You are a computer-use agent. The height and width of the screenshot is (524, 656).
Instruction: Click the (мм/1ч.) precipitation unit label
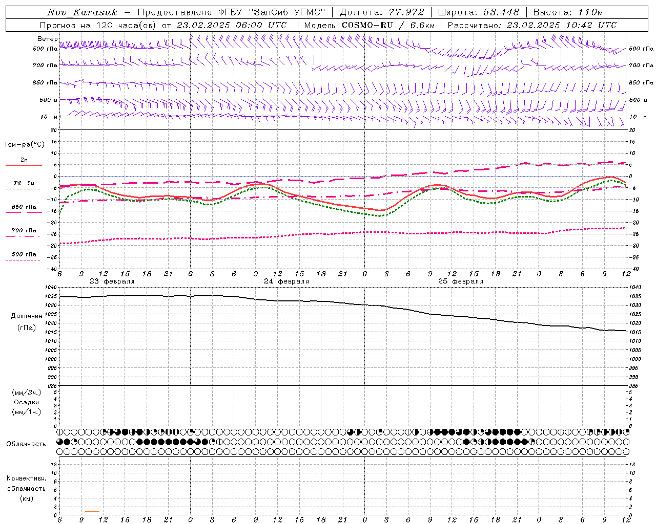(27, 412)
